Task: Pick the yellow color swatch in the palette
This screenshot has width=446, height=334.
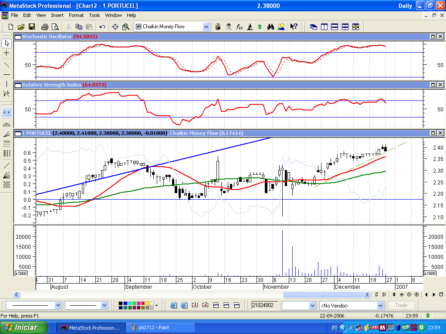Action: click(147, 303)
